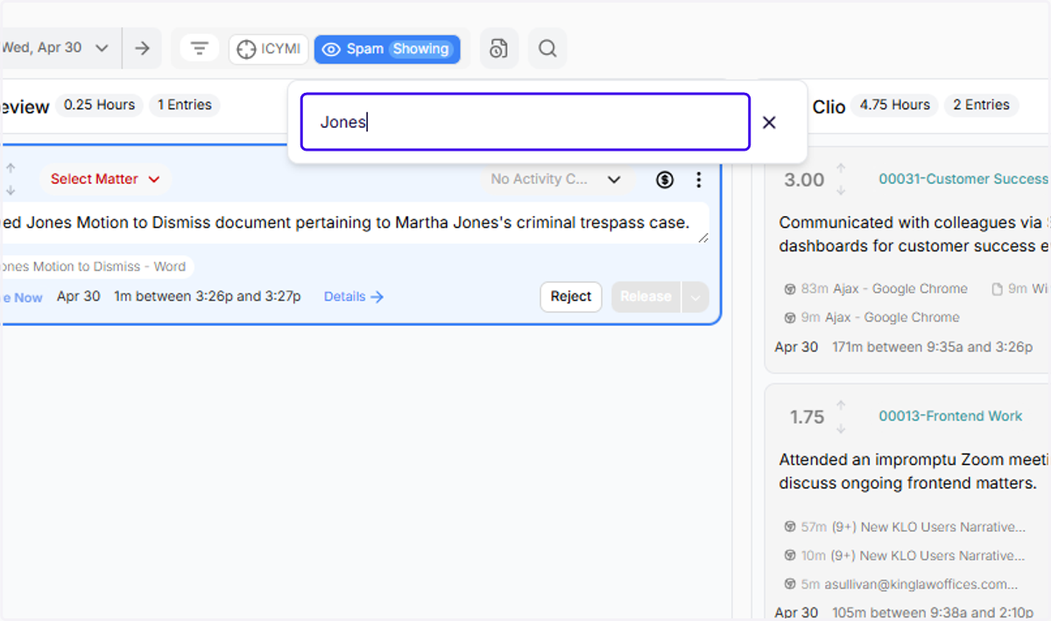Image resolution: width=1051 pixels, height=621 pixels.
Task: Click the 1.75 hours field
Action: [807, 417]
